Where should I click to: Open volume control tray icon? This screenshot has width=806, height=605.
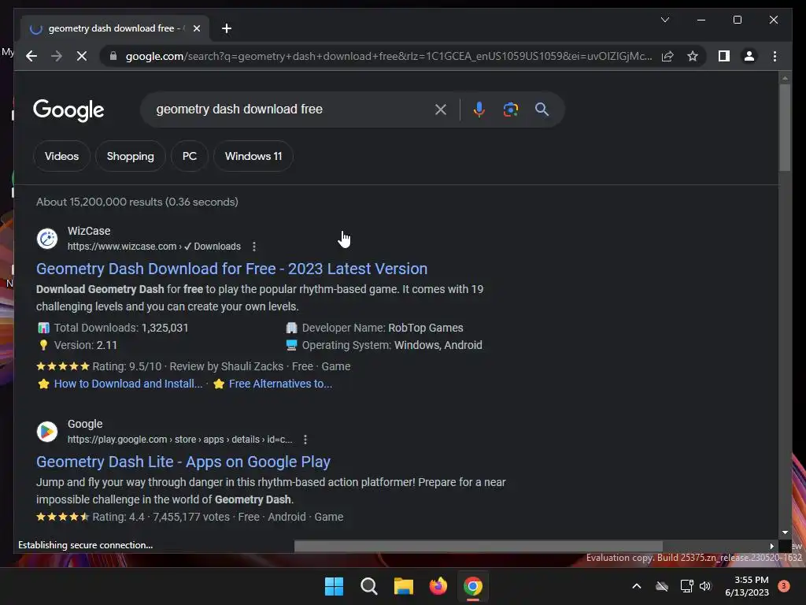(x=705, y=586)
